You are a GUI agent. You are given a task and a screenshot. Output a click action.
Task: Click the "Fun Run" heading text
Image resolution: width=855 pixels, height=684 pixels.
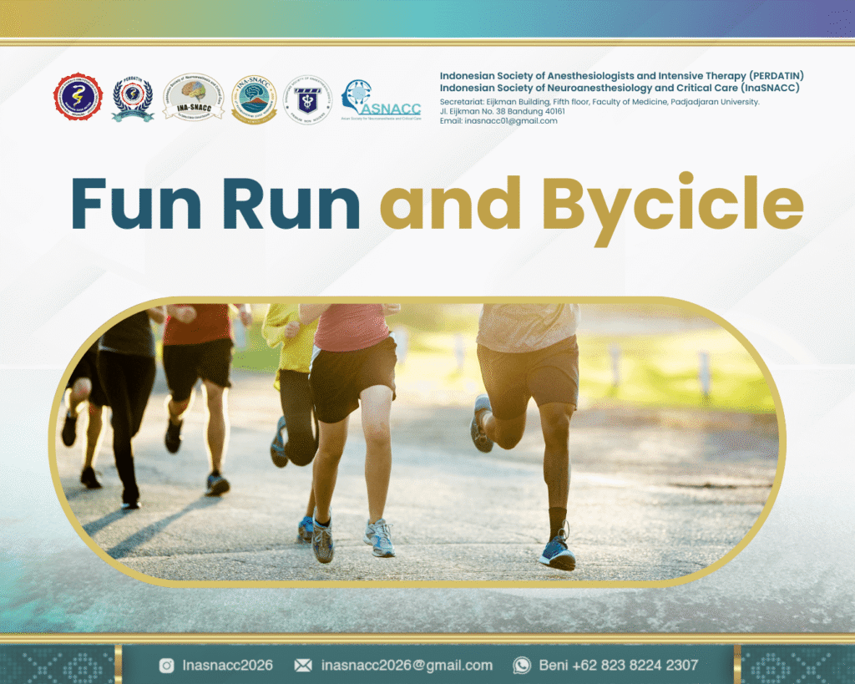pos(215,205)
